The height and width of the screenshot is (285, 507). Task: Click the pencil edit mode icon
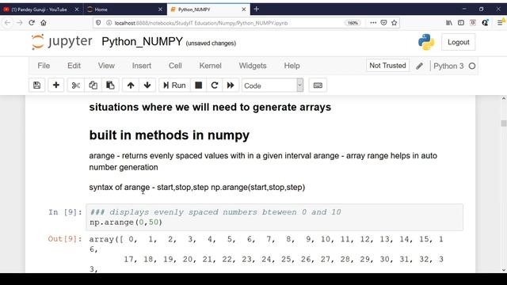point(419,66)
